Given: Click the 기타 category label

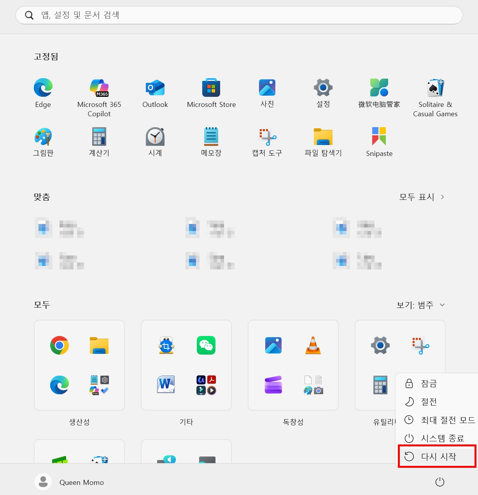Looking at the screenshot, I should (186, 422).
